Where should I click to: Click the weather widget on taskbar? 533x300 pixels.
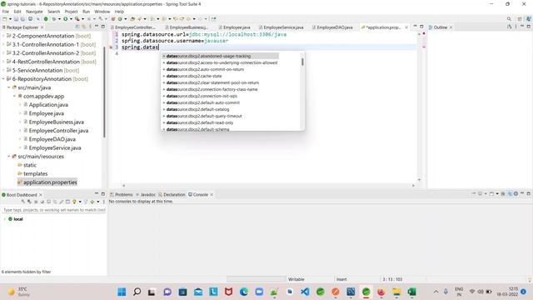click(x=18, y=292)
